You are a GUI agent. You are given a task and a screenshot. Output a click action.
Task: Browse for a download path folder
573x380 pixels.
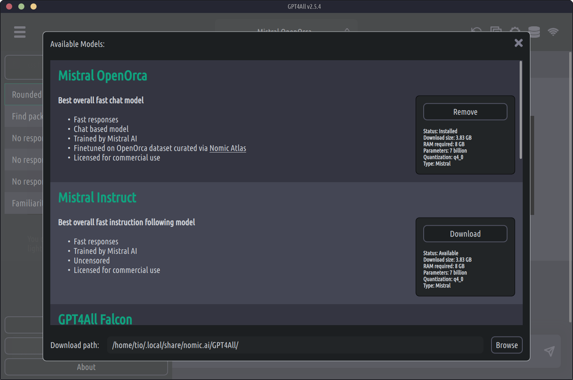[x=506, y=345]
